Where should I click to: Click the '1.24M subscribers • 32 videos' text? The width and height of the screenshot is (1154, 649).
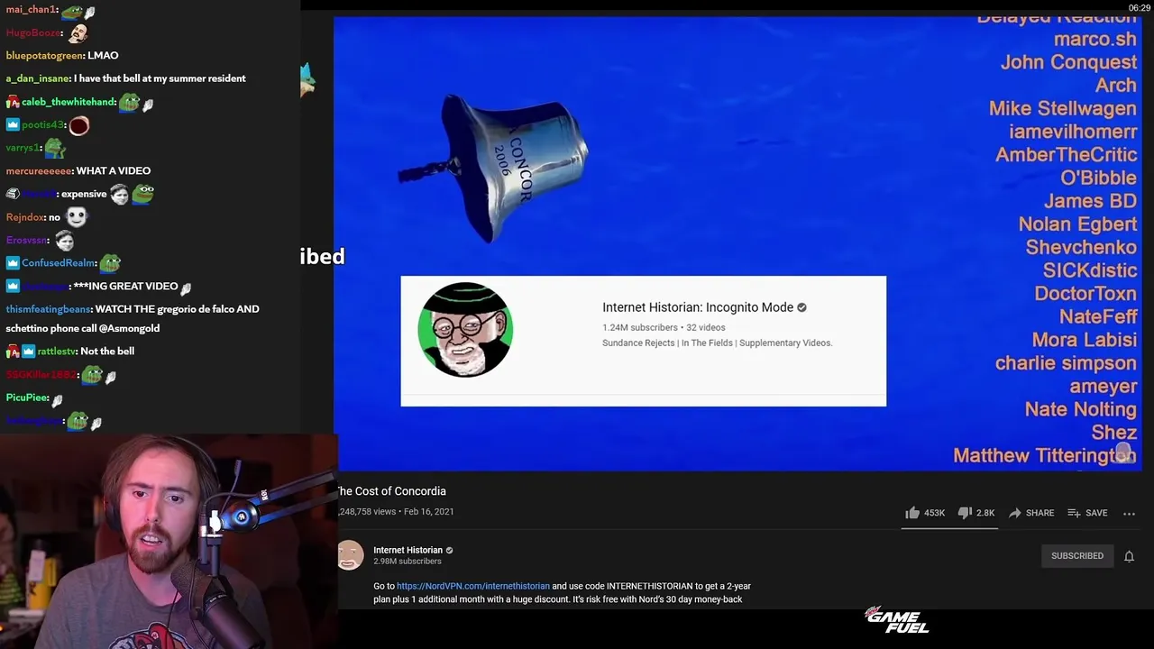664,327
